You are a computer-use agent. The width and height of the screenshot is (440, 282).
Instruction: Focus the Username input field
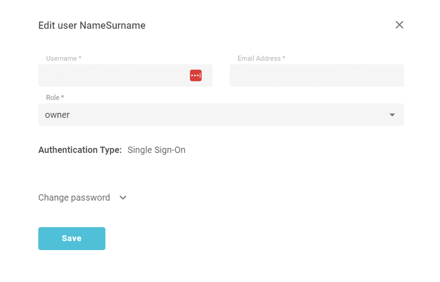pyautogui.click(x=113, y=76)
